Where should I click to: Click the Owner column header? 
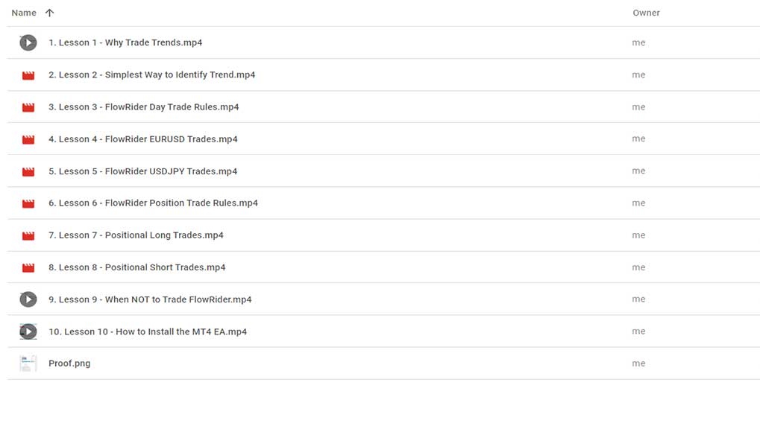[646, 13]
